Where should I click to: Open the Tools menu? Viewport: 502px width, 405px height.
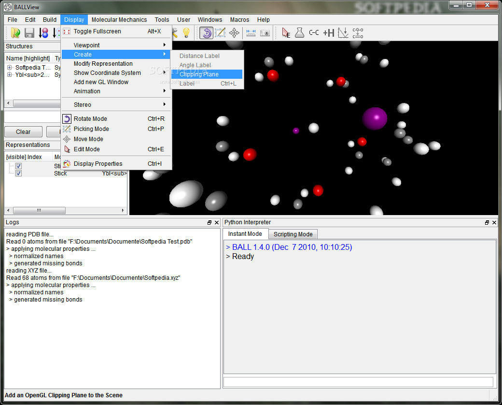(162, 19)
